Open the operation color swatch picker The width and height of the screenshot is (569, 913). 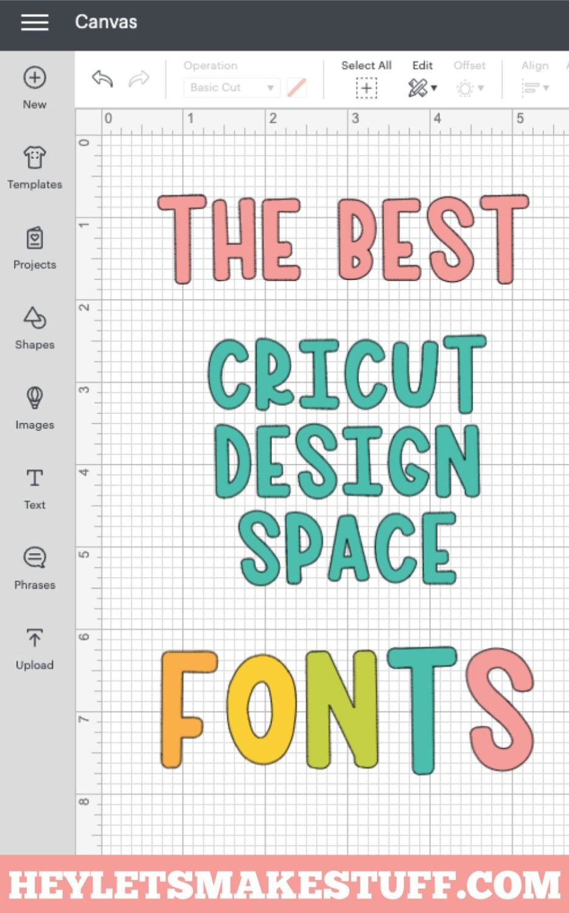click(x=296, y=87)
